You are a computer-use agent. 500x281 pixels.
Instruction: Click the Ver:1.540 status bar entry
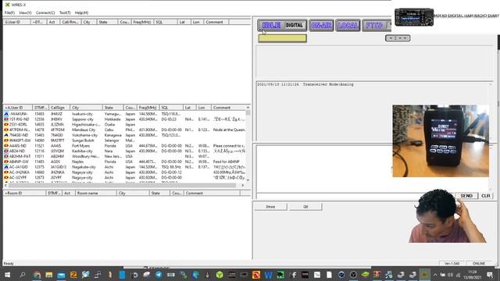pos(452,264)
